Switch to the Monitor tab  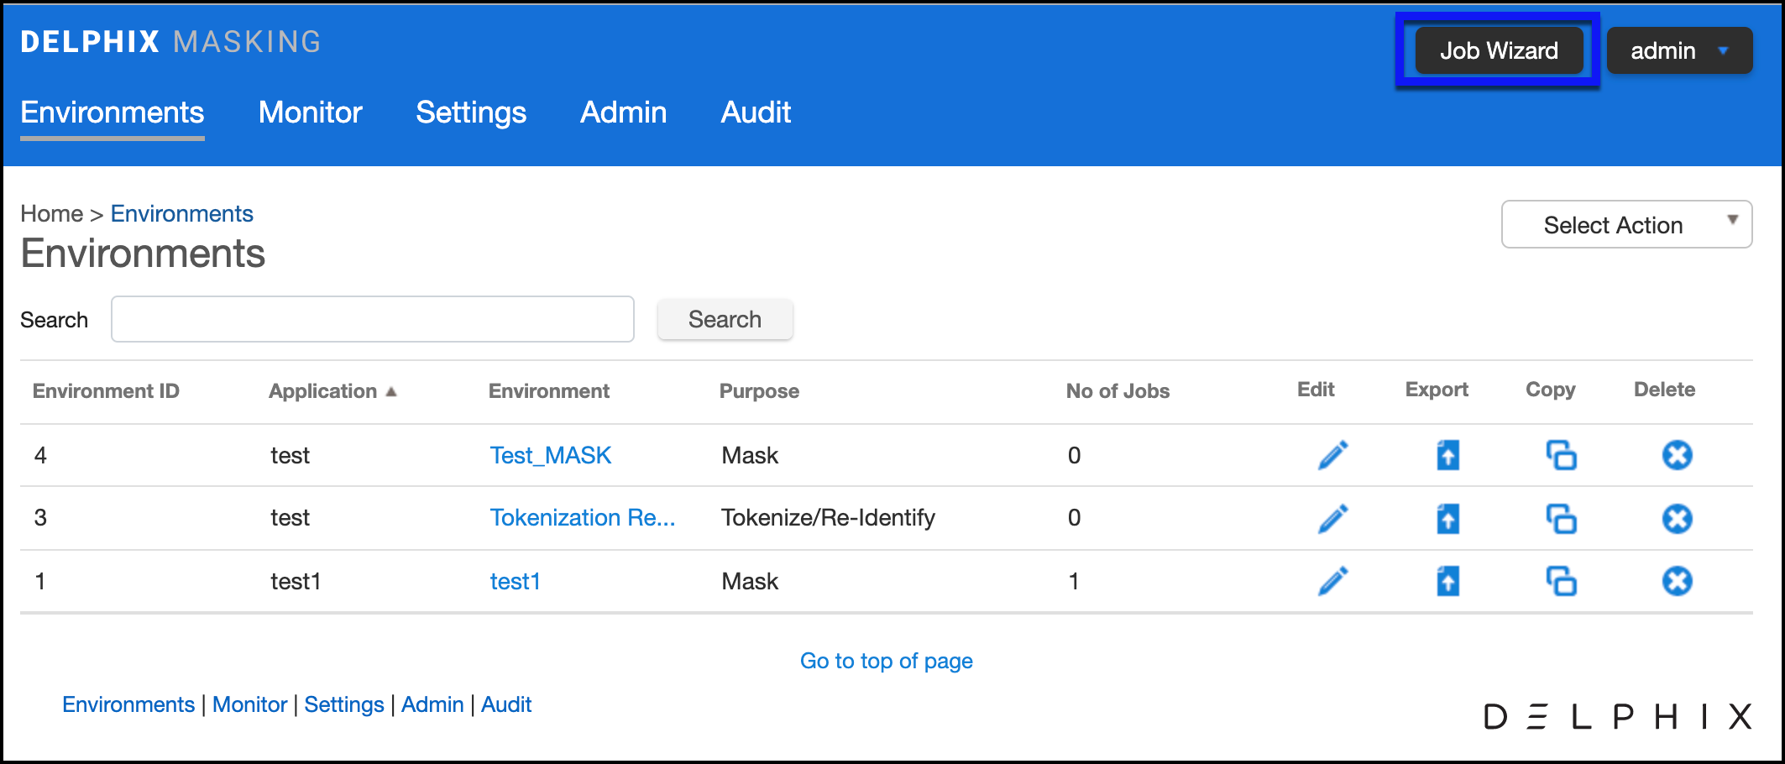[310, 113]
